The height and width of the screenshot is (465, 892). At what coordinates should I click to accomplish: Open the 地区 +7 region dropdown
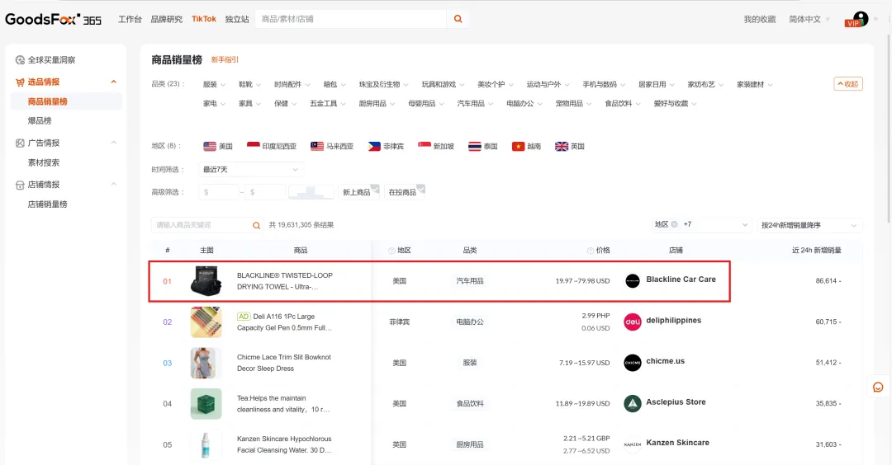[701, 225]
